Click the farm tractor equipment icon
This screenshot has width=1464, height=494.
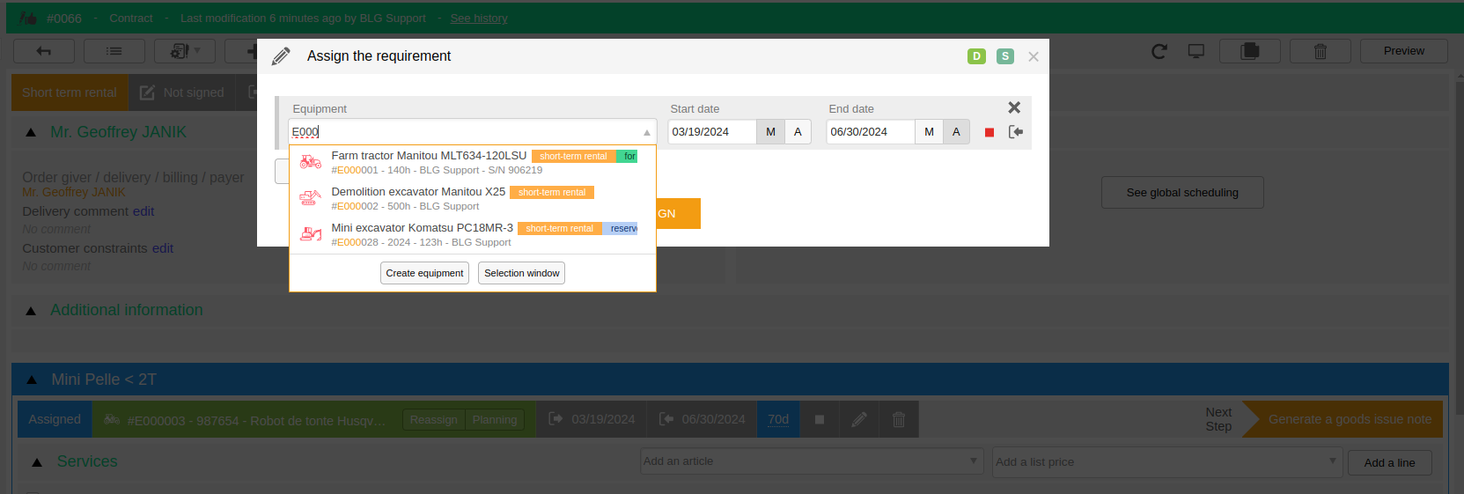click(311, 162)
